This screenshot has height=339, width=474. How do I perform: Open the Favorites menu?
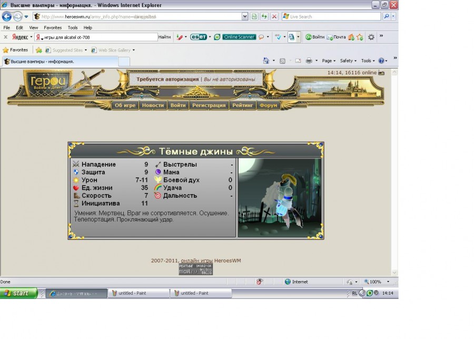(53, 27)
